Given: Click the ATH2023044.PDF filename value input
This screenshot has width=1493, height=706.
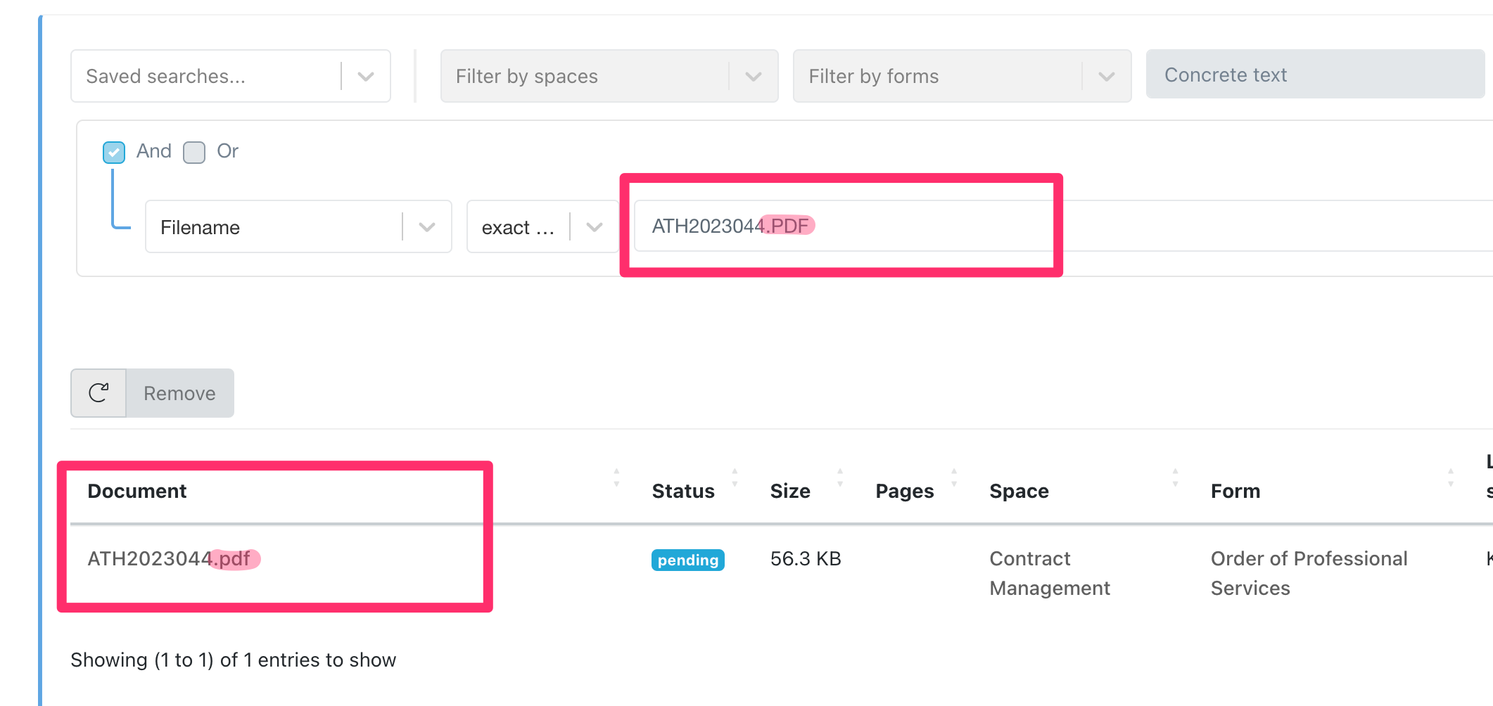Looking at the screenshot, I should [x=844, y=226].
